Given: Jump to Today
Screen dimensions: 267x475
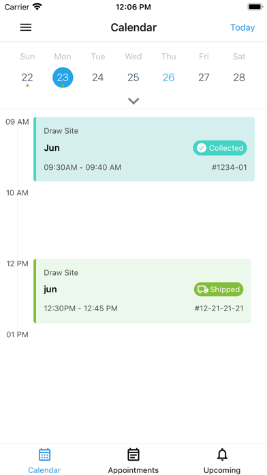Looking at the screenshot, I should 242,27.
